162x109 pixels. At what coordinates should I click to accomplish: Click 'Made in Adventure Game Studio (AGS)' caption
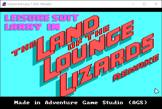[x=80, y=102]
